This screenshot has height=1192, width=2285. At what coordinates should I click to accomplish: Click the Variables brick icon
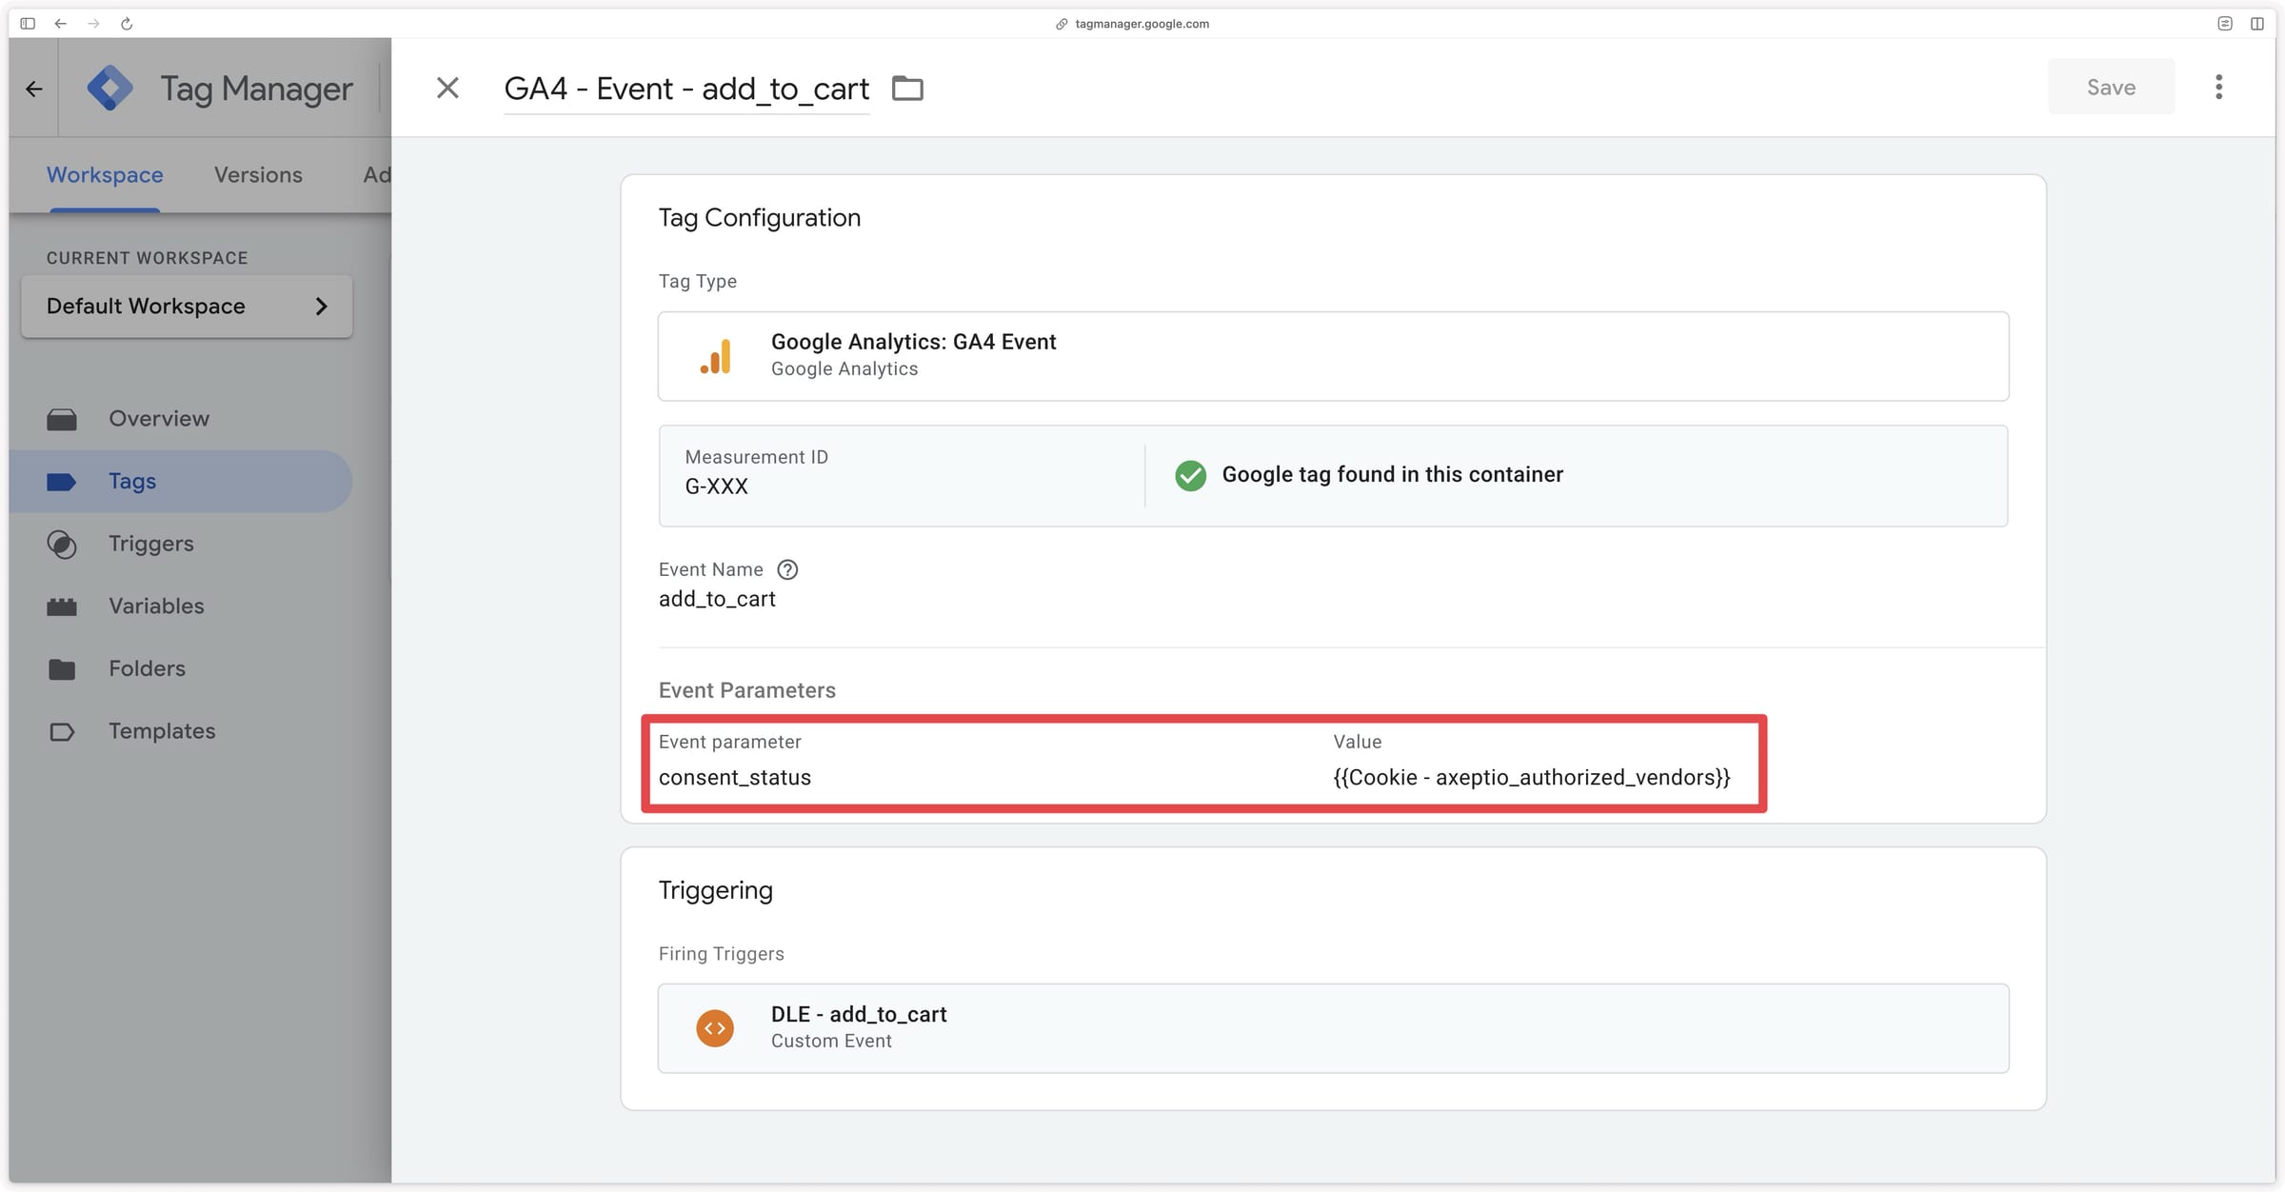[62, 607]
